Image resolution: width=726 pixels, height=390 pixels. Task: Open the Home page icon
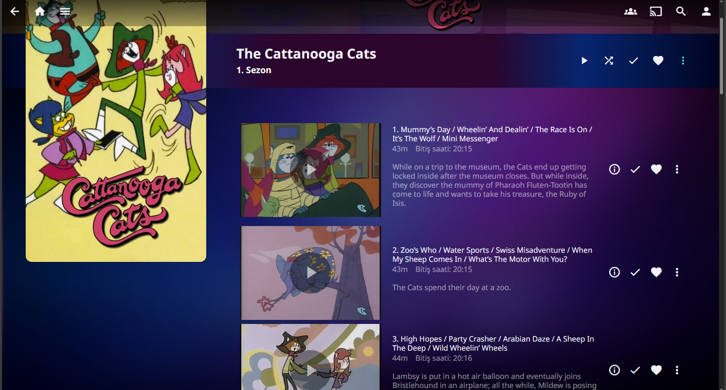point(40,11)
